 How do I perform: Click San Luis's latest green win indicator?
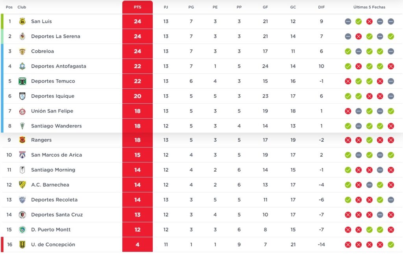tap(359, 21)
